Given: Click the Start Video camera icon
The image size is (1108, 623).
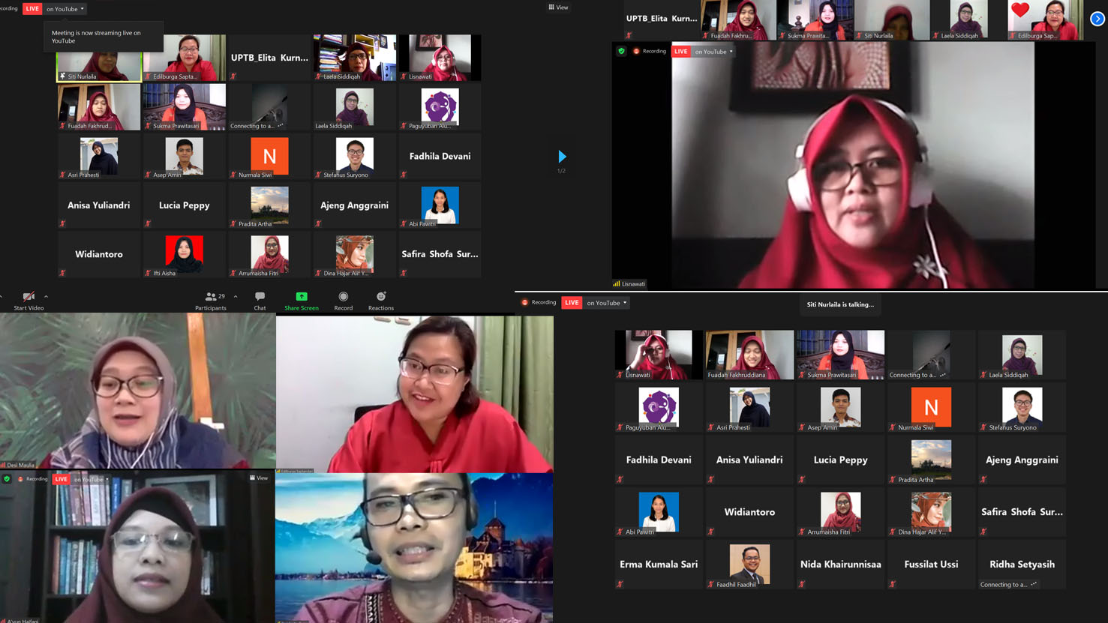Looking at the screenshot, I should click(x=29, y=297).
